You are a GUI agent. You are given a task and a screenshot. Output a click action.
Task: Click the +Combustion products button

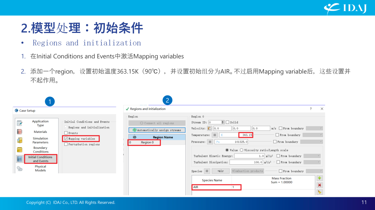(248, 171)
